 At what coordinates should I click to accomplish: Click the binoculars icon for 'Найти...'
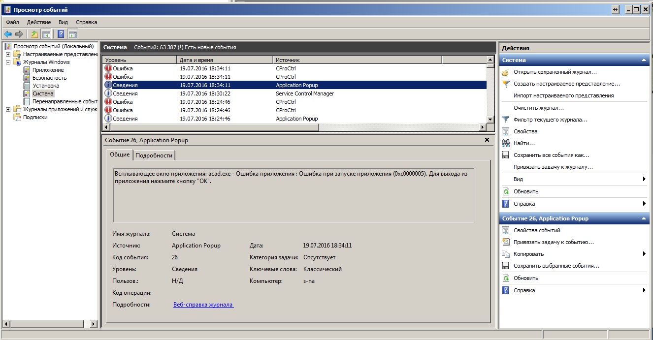click(505, 143)
